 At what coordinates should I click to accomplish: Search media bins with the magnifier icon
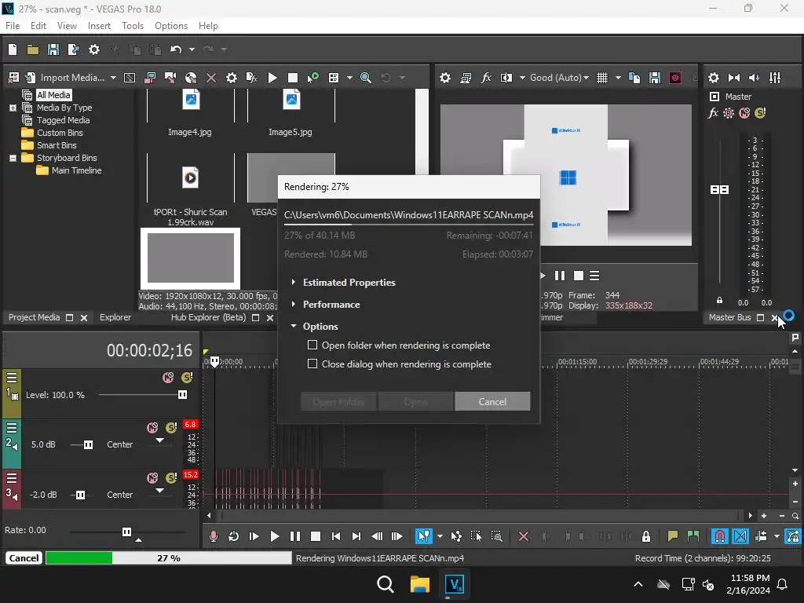coord(366,78)
